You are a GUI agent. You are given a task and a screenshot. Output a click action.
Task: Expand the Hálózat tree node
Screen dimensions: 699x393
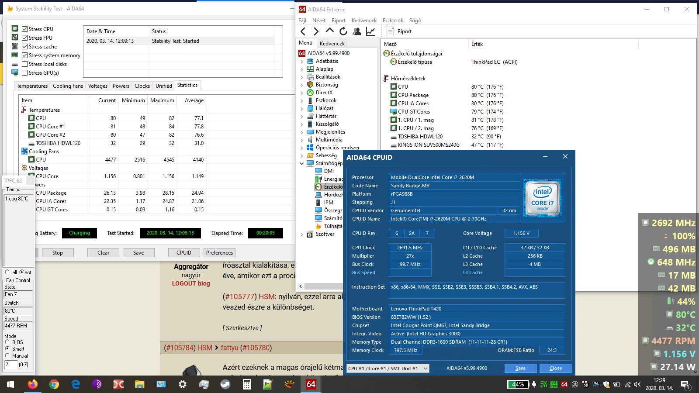[x=301, y=109]
